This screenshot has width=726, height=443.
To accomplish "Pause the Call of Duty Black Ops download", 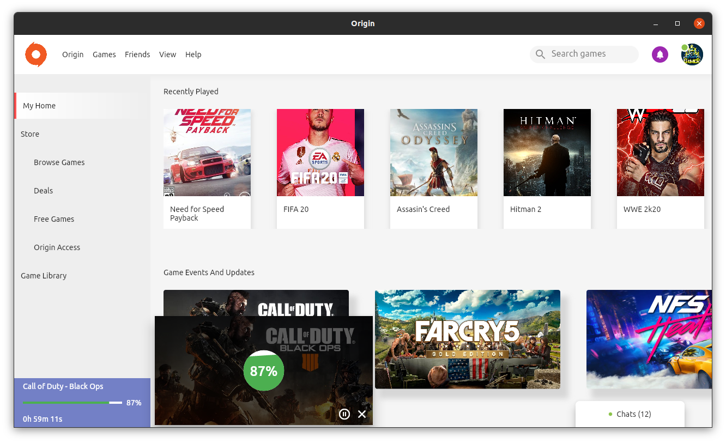I will [x=344, y=414].
